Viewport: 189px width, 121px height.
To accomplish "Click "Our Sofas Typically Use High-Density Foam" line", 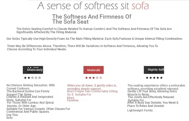I will pos(94,39).
